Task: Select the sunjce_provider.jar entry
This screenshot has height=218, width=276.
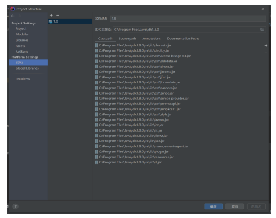Action: click(x=144, y=99)
